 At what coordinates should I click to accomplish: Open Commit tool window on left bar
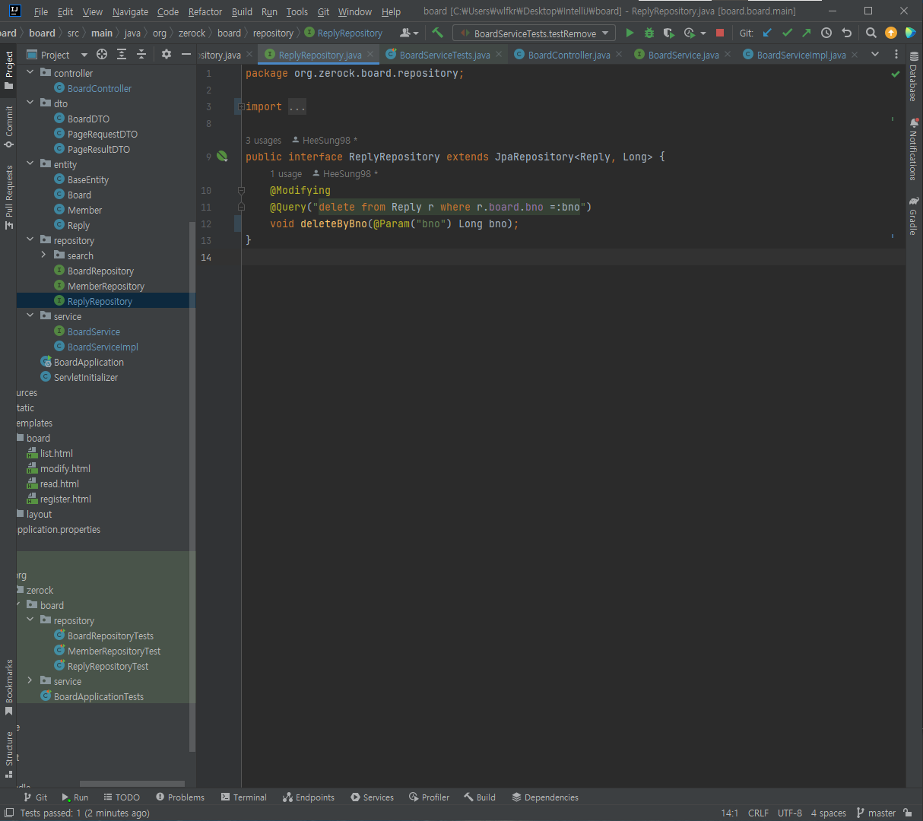(8, 126)
